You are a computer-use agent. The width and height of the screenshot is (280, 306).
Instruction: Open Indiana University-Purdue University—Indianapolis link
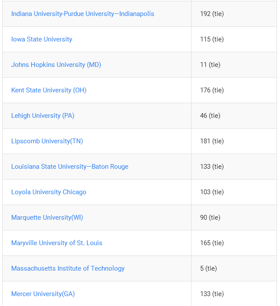coord(83,14)
